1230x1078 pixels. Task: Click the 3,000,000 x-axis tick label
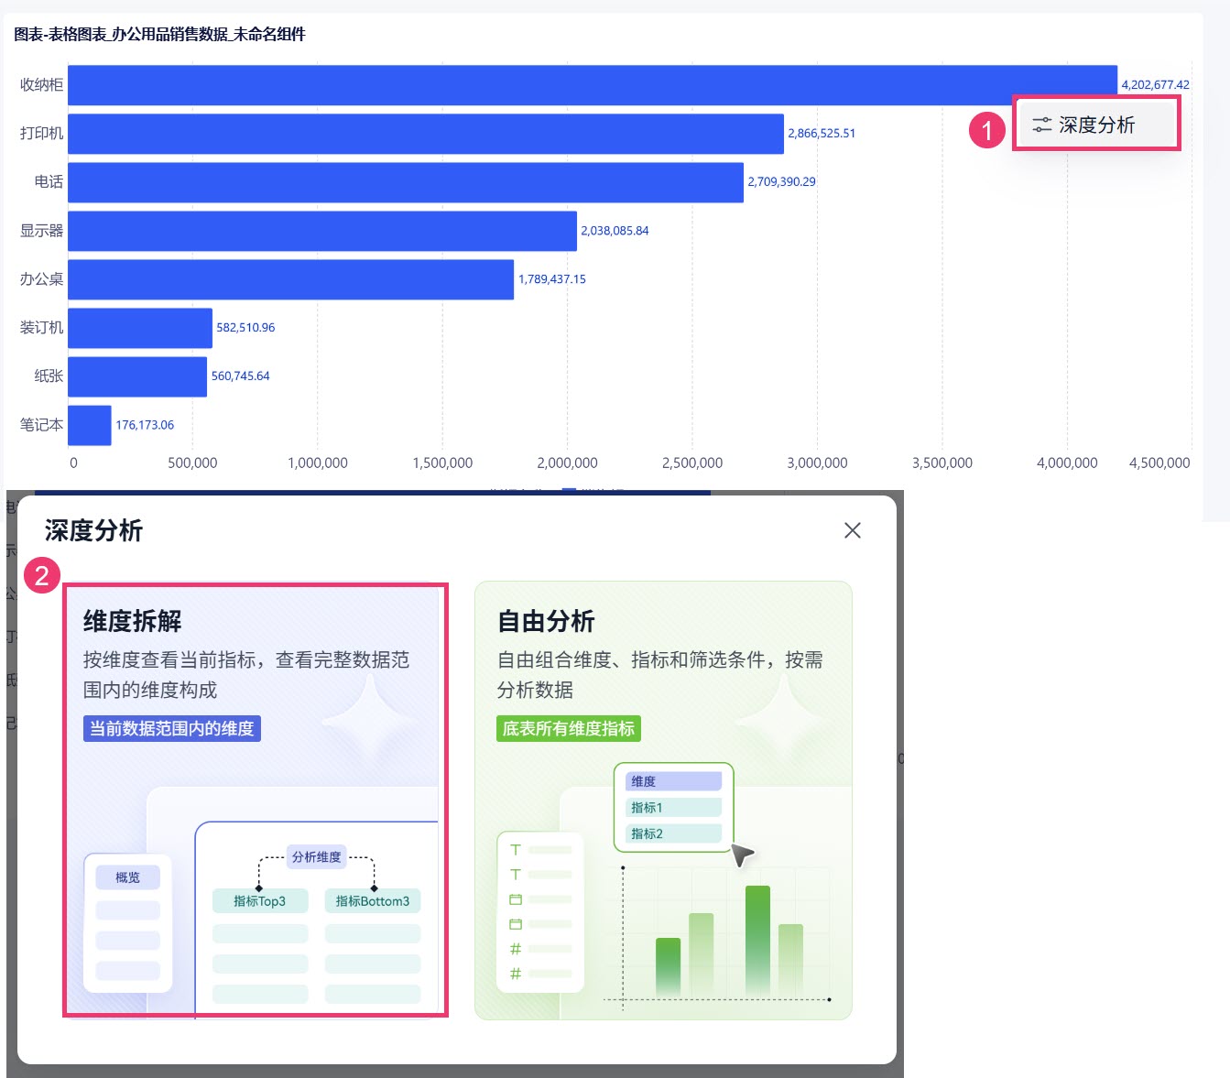pyautogui.click(x=818, y=463)
